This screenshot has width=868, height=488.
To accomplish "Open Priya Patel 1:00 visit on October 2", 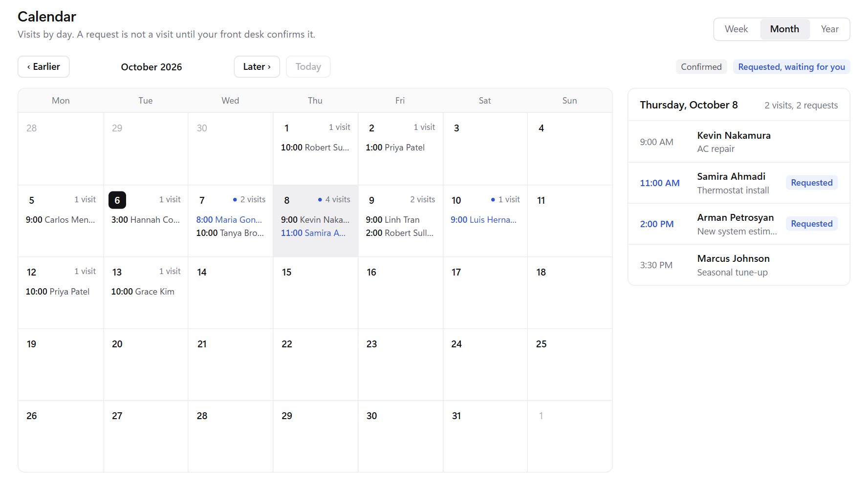I will click(x=395, y=148).
